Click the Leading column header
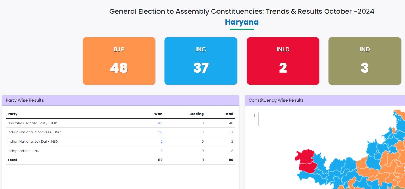Screen dimensions: 405x189 click(x=196, y=114)
